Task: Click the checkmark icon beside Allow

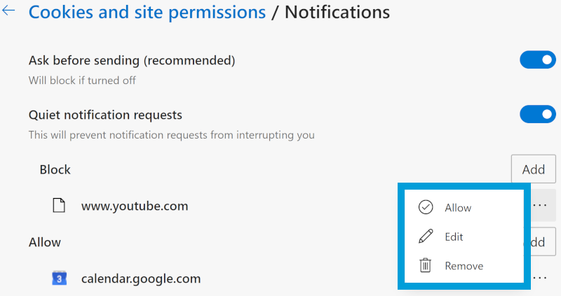Action: (425, 207)
